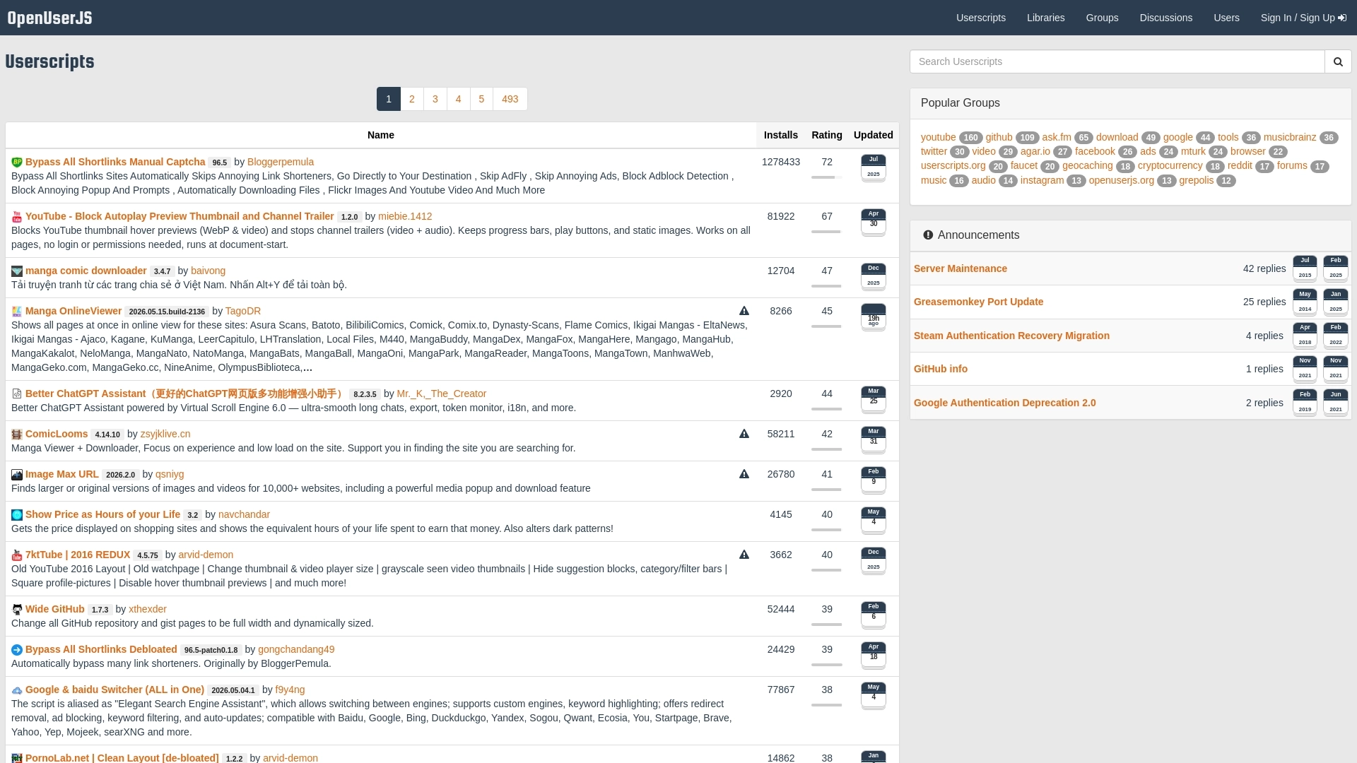This screenshot has width=1357, height=763.
Task: Click the Bypass All Shortlinks Manual Captcha script icon
Action: coord(17,162)
